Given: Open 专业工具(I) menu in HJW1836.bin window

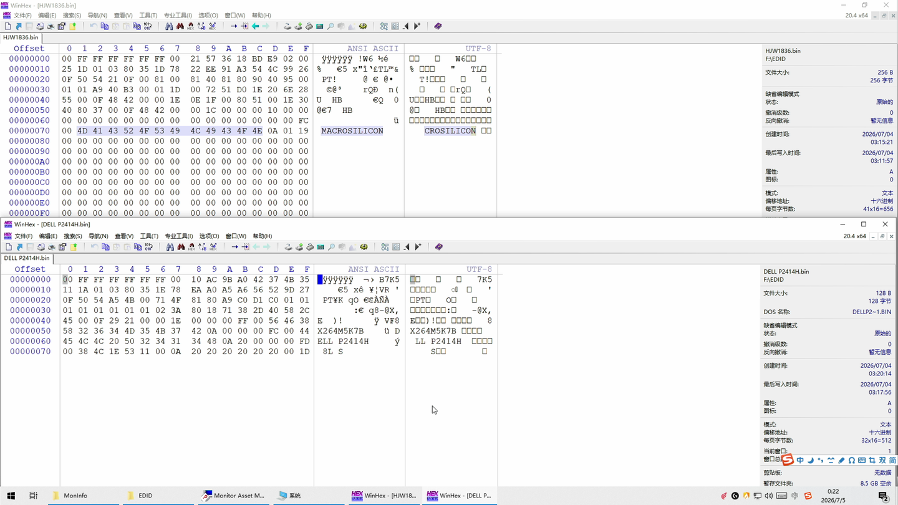Looking at the screenshot, I should click(178, 16).
